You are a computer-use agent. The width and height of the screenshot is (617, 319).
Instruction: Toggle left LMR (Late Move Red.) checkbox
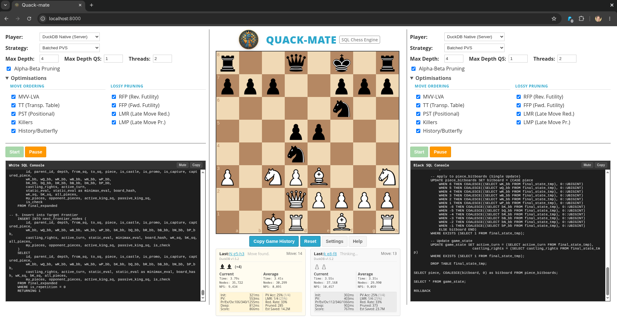click(114, 114)
